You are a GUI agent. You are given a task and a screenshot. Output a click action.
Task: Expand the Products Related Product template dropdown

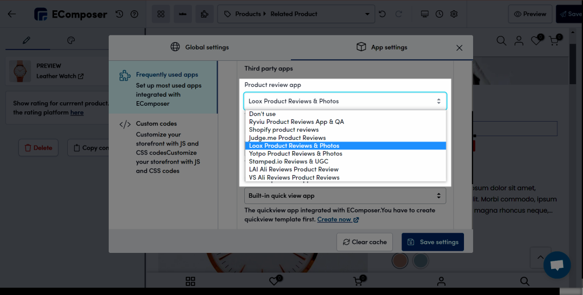click(x=296, y=14)
